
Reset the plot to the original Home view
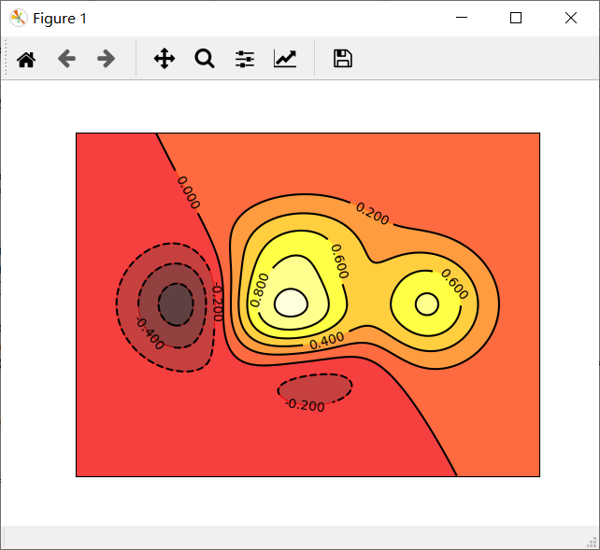pos(26,59)
